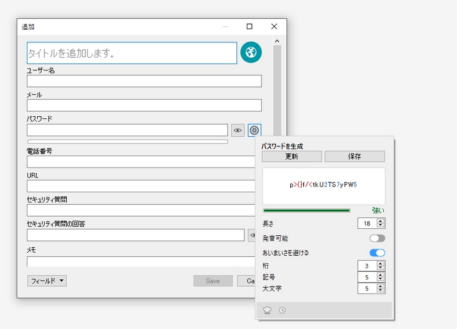Click the Cancel button
This screenshot has height=329, width=457.
point(246,281)
